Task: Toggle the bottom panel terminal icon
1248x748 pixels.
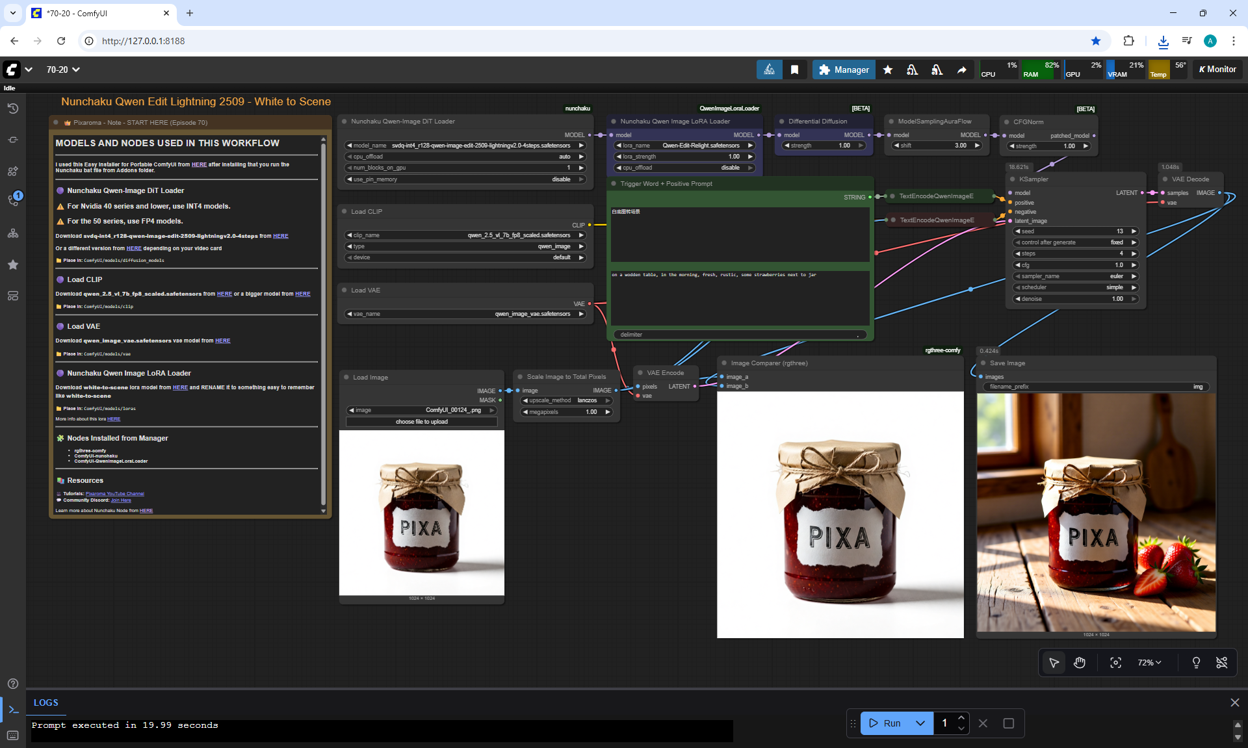Action: [x=13, y=710]
